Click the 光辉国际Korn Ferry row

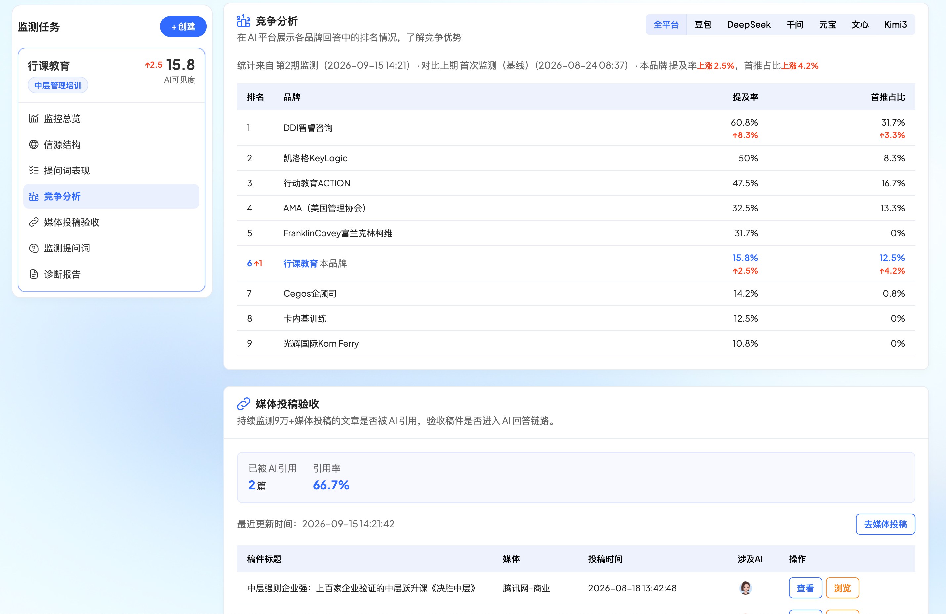tap(576, 344)
